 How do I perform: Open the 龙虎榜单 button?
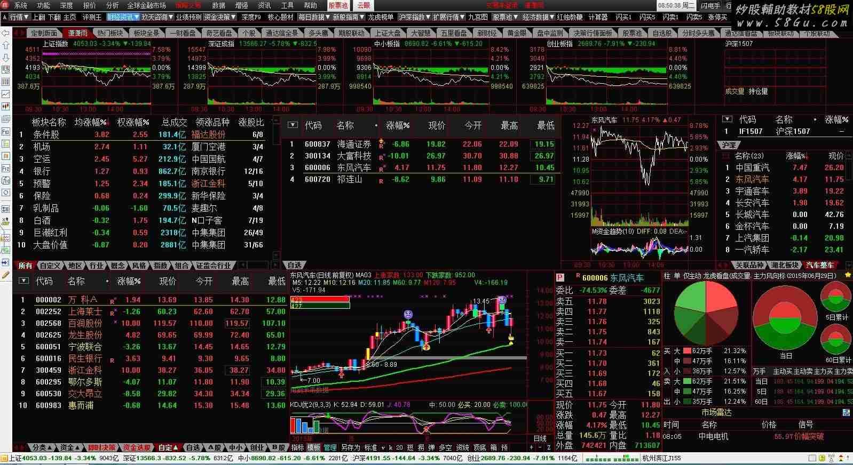pyautogui.click(x=381, y=17)
